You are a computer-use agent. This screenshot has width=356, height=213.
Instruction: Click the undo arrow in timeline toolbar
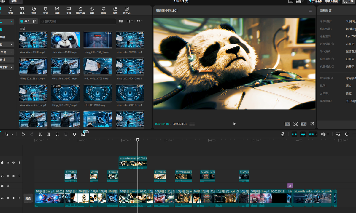[23, 134]
